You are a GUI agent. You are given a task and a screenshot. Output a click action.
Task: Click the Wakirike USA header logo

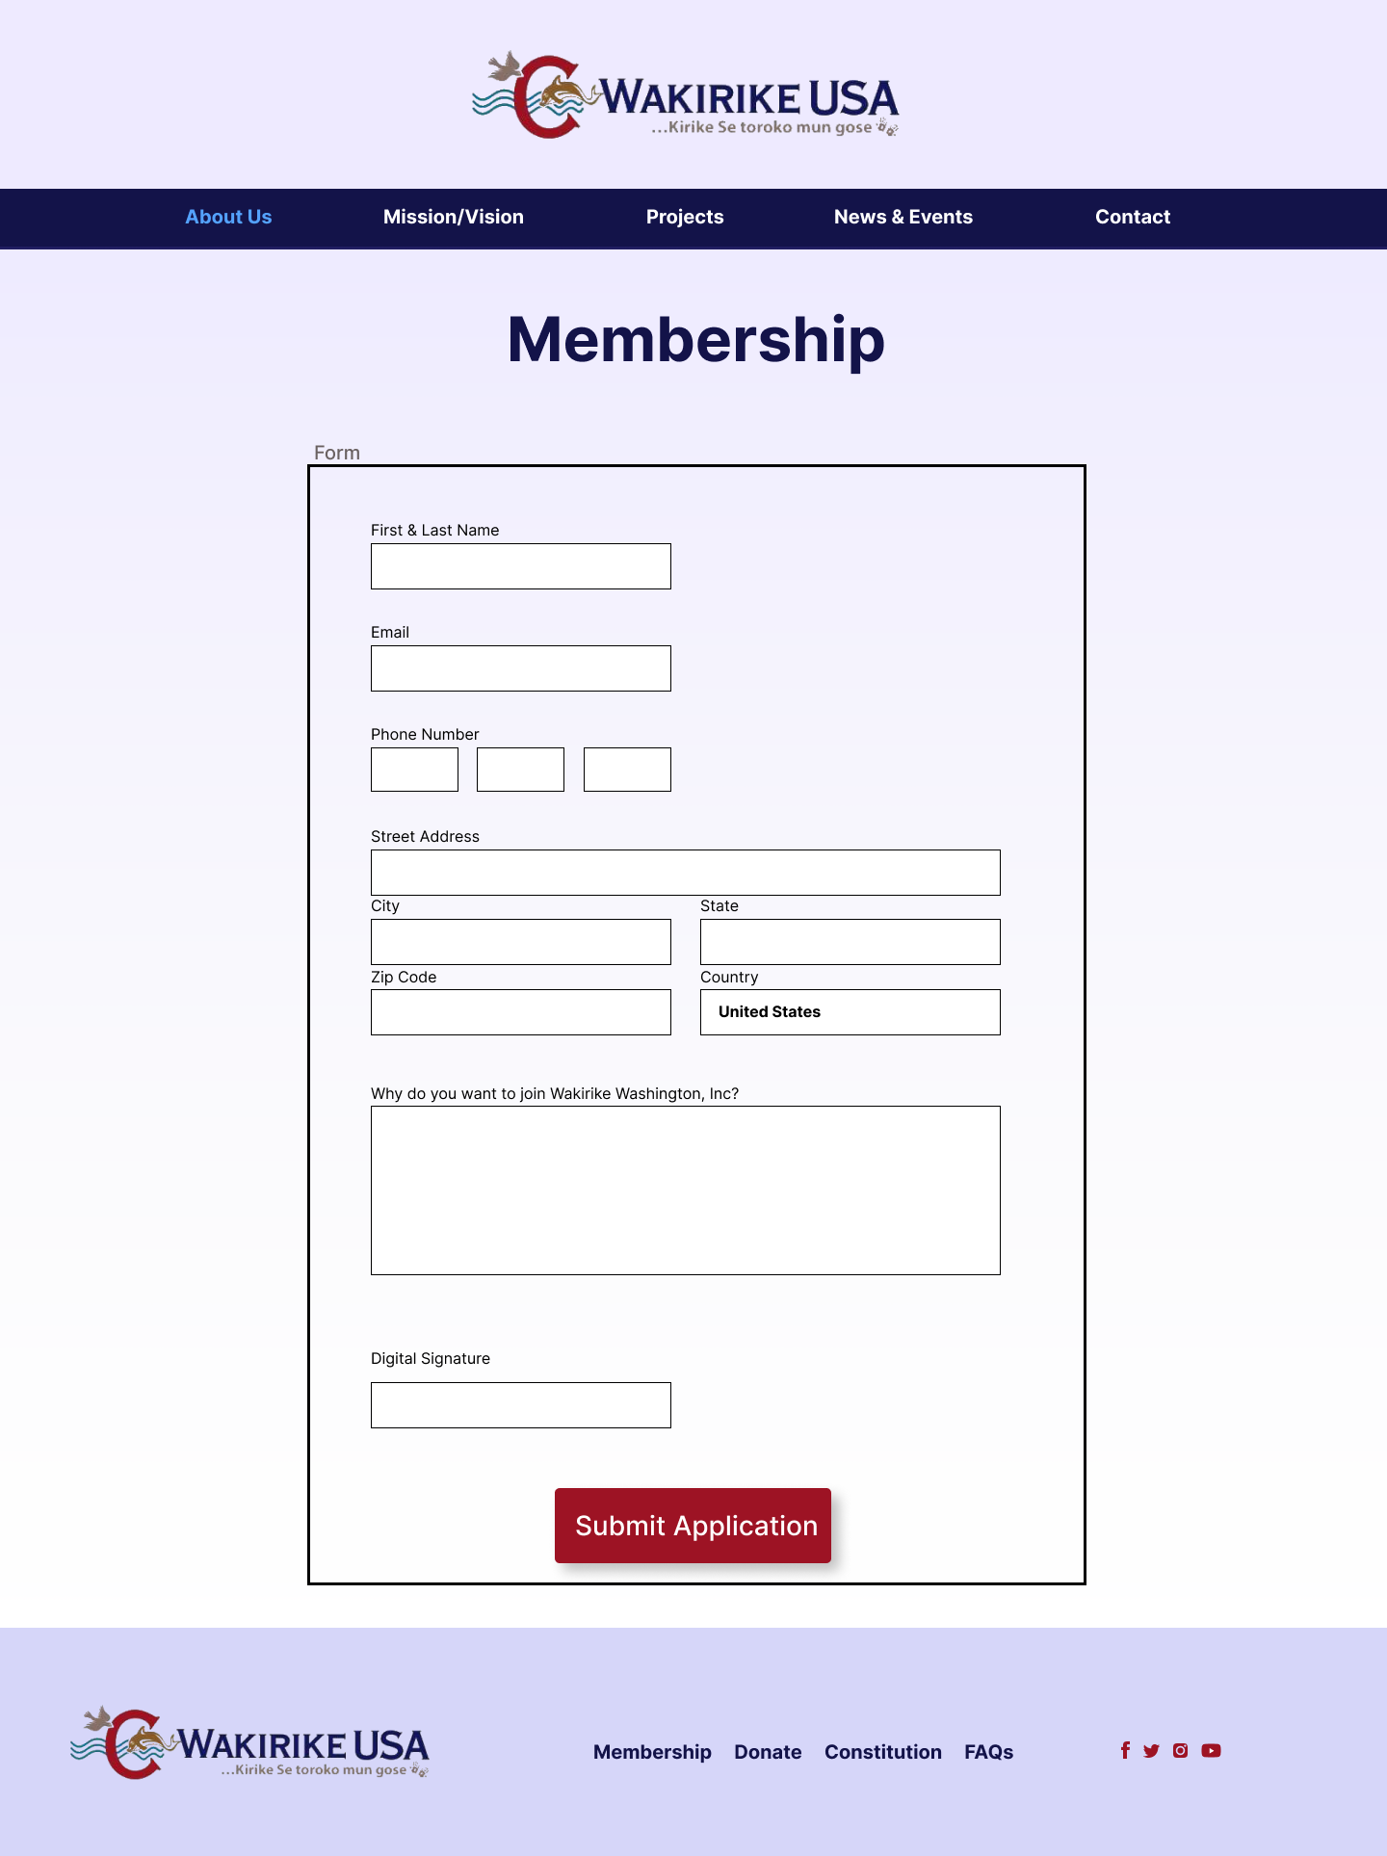click(685, 95)
